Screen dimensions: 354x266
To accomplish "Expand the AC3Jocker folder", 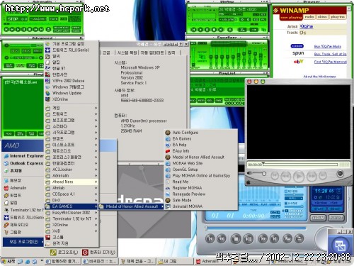I will tap(72, 170).
